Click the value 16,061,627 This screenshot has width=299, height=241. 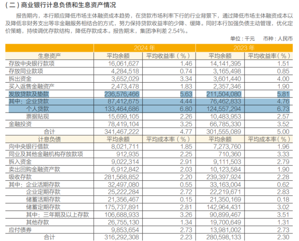tap(124, 64)
